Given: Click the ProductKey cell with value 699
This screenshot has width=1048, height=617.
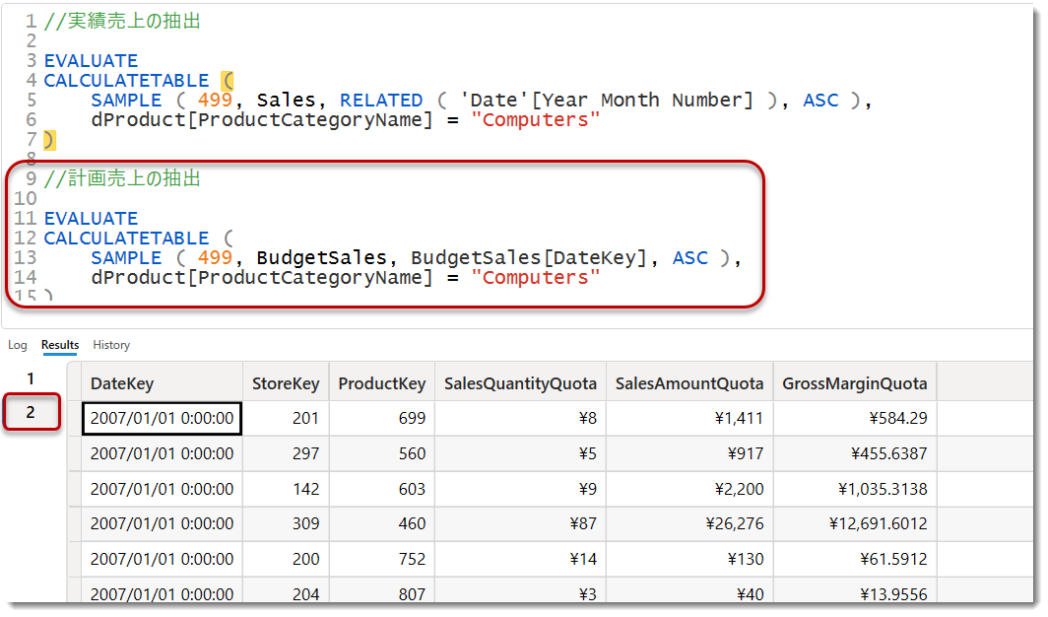Looking at the screenshot, I should pos(381,418).
